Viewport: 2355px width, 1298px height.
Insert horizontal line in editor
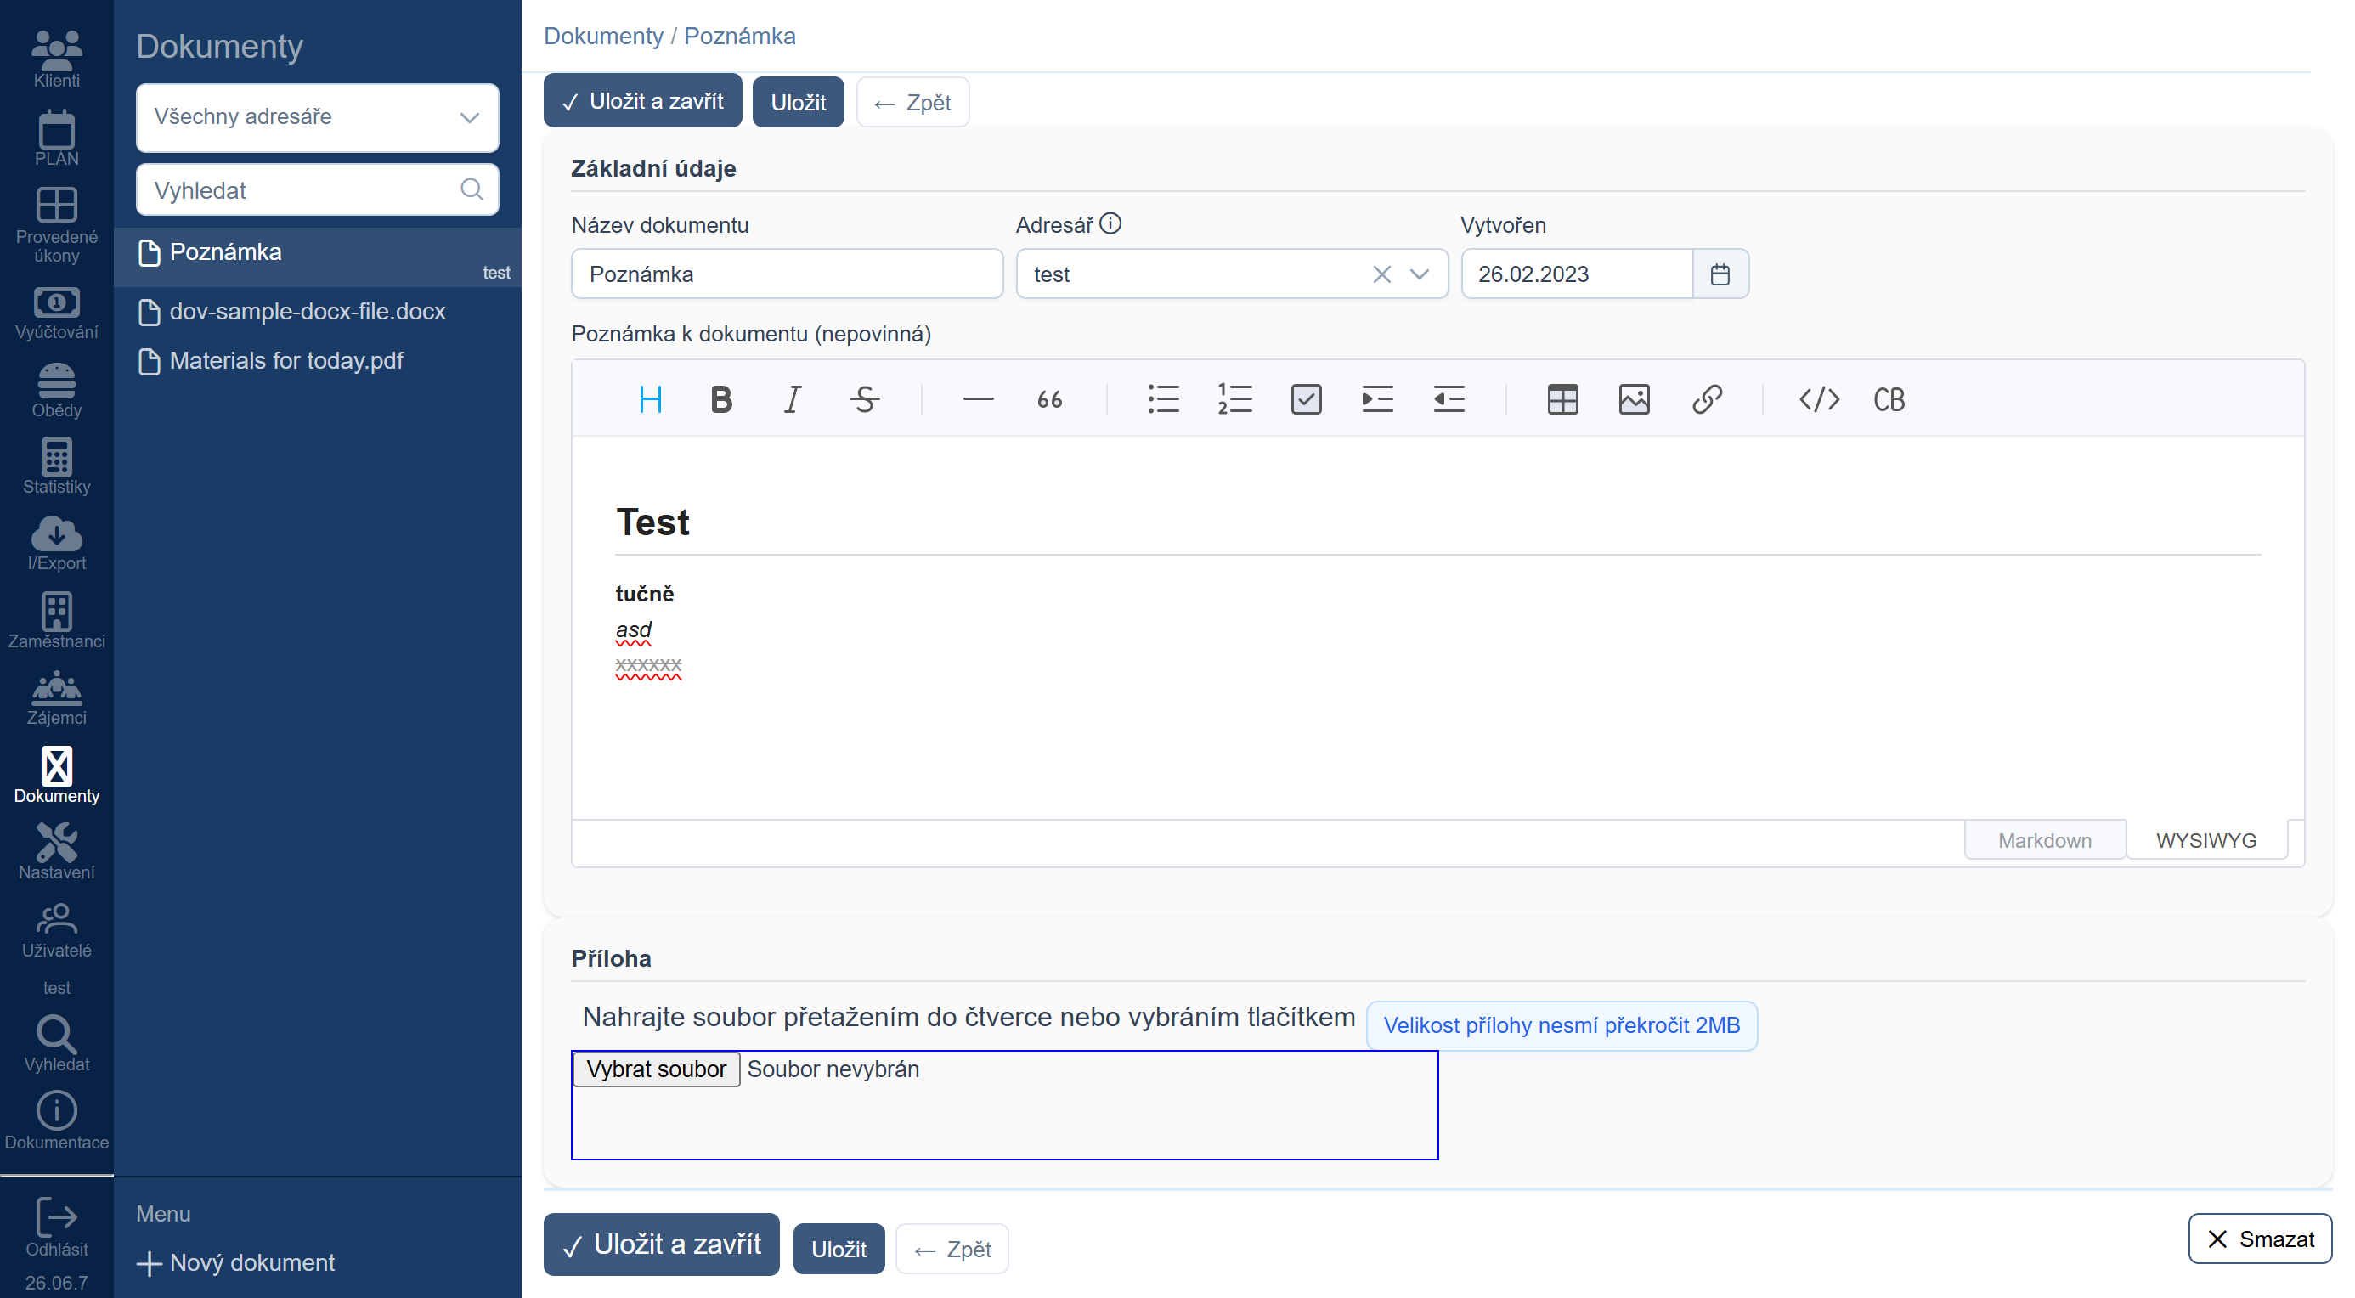[x=978, y=399]
